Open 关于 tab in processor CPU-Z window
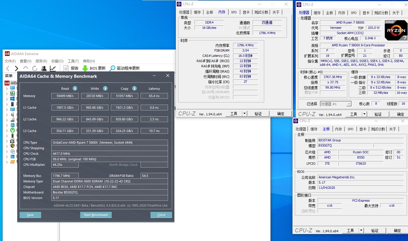This screenshot has width=408, height=241. coord(396,13)
